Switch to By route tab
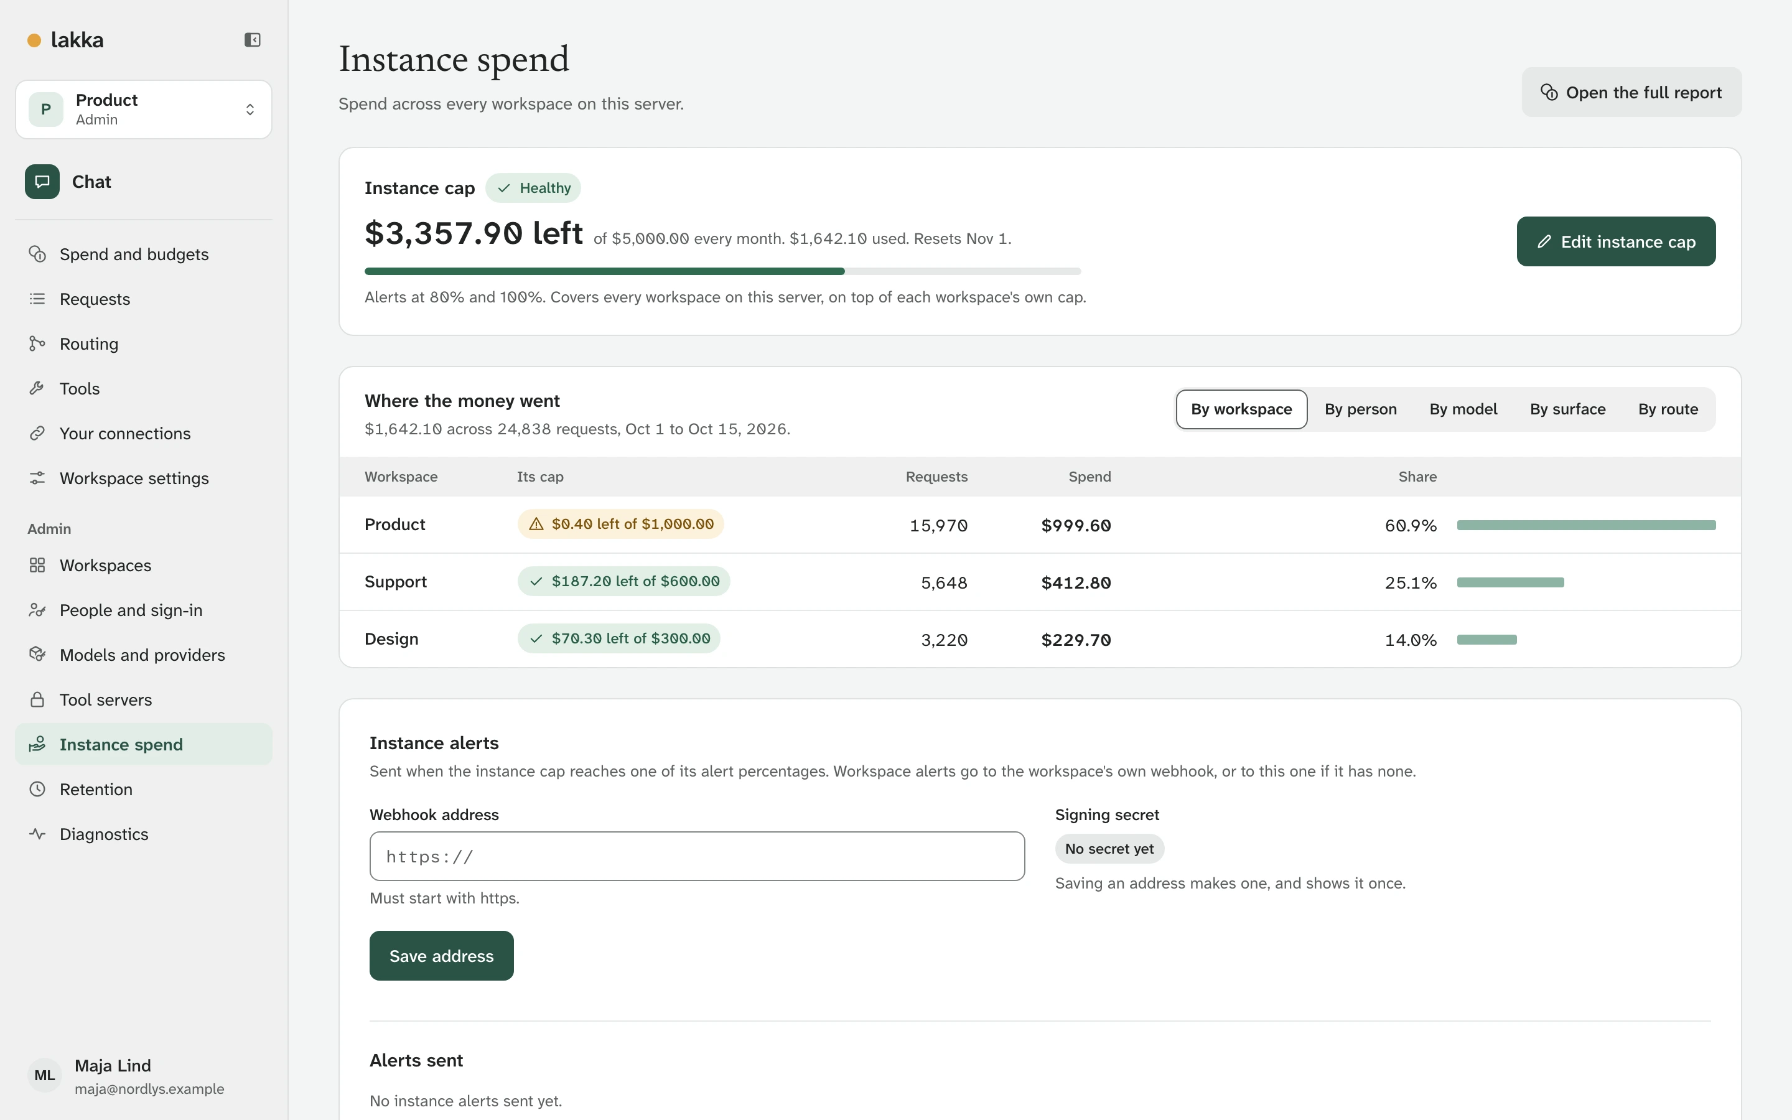This screenshot has width=1792, height=1120. pos(1668,409)
